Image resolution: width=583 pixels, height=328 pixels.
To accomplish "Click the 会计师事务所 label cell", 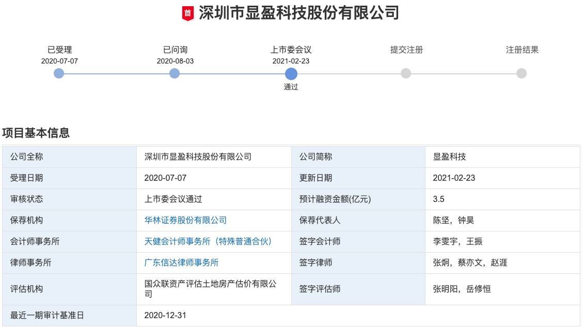I will click(x=70, y=241).
